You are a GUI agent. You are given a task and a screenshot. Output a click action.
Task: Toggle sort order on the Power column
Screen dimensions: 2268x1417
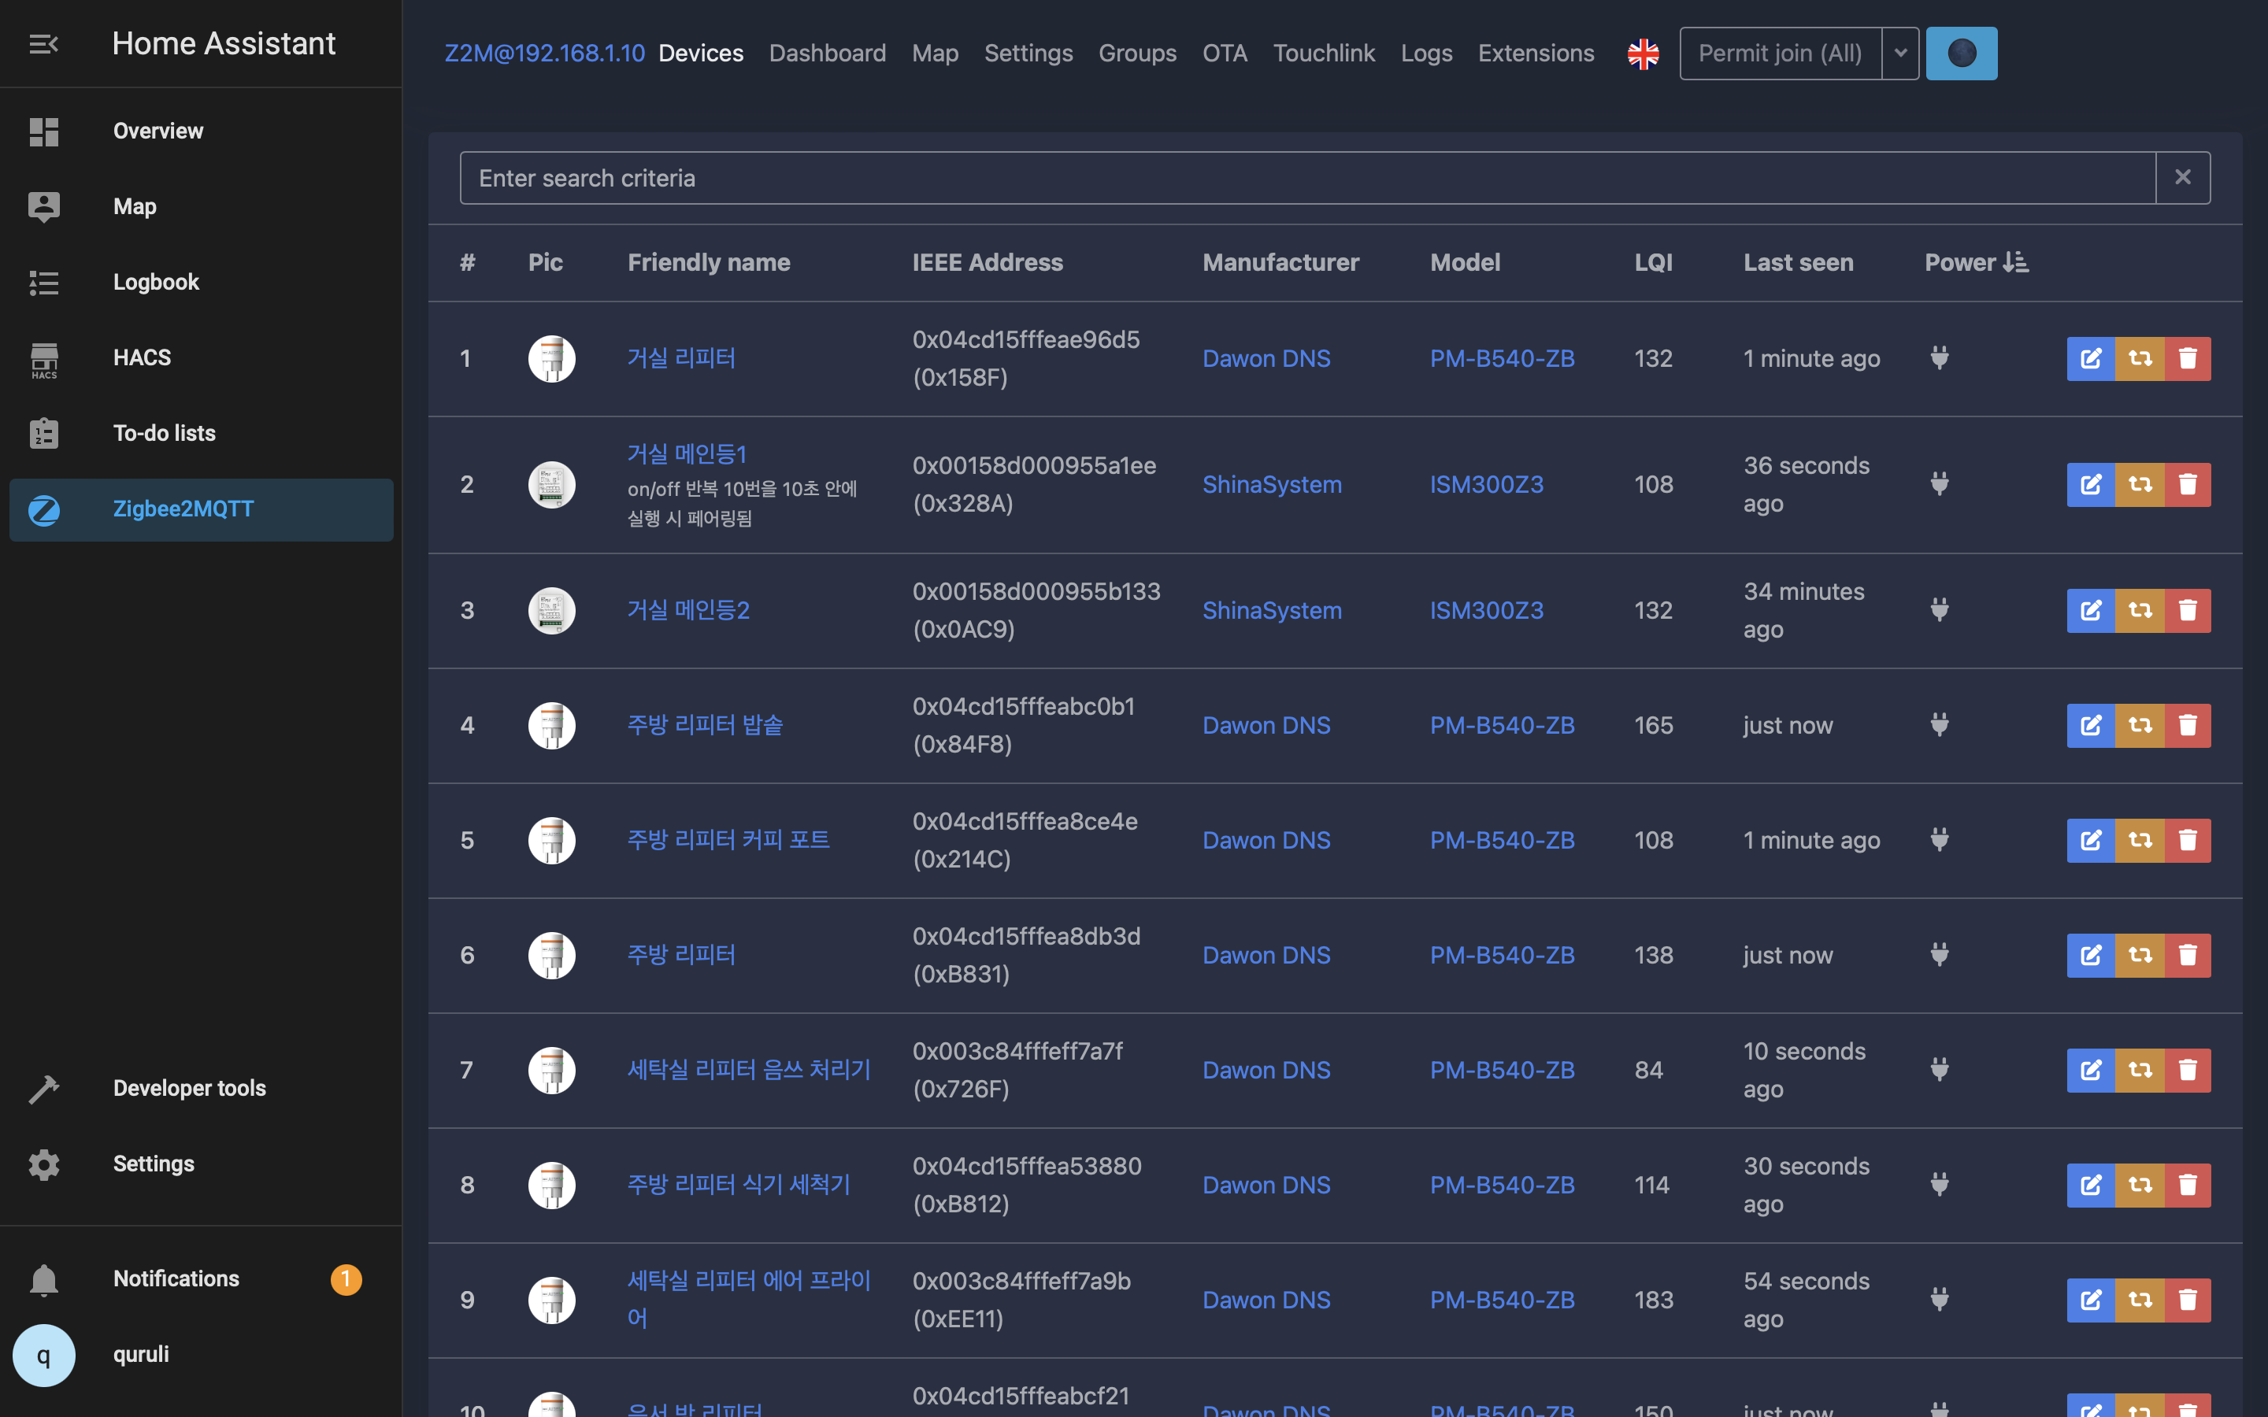[1976, 262]
